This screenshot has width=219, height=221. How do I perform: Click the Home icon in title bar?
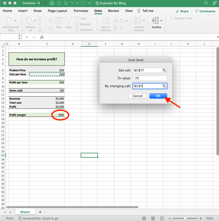coord(52,3)
